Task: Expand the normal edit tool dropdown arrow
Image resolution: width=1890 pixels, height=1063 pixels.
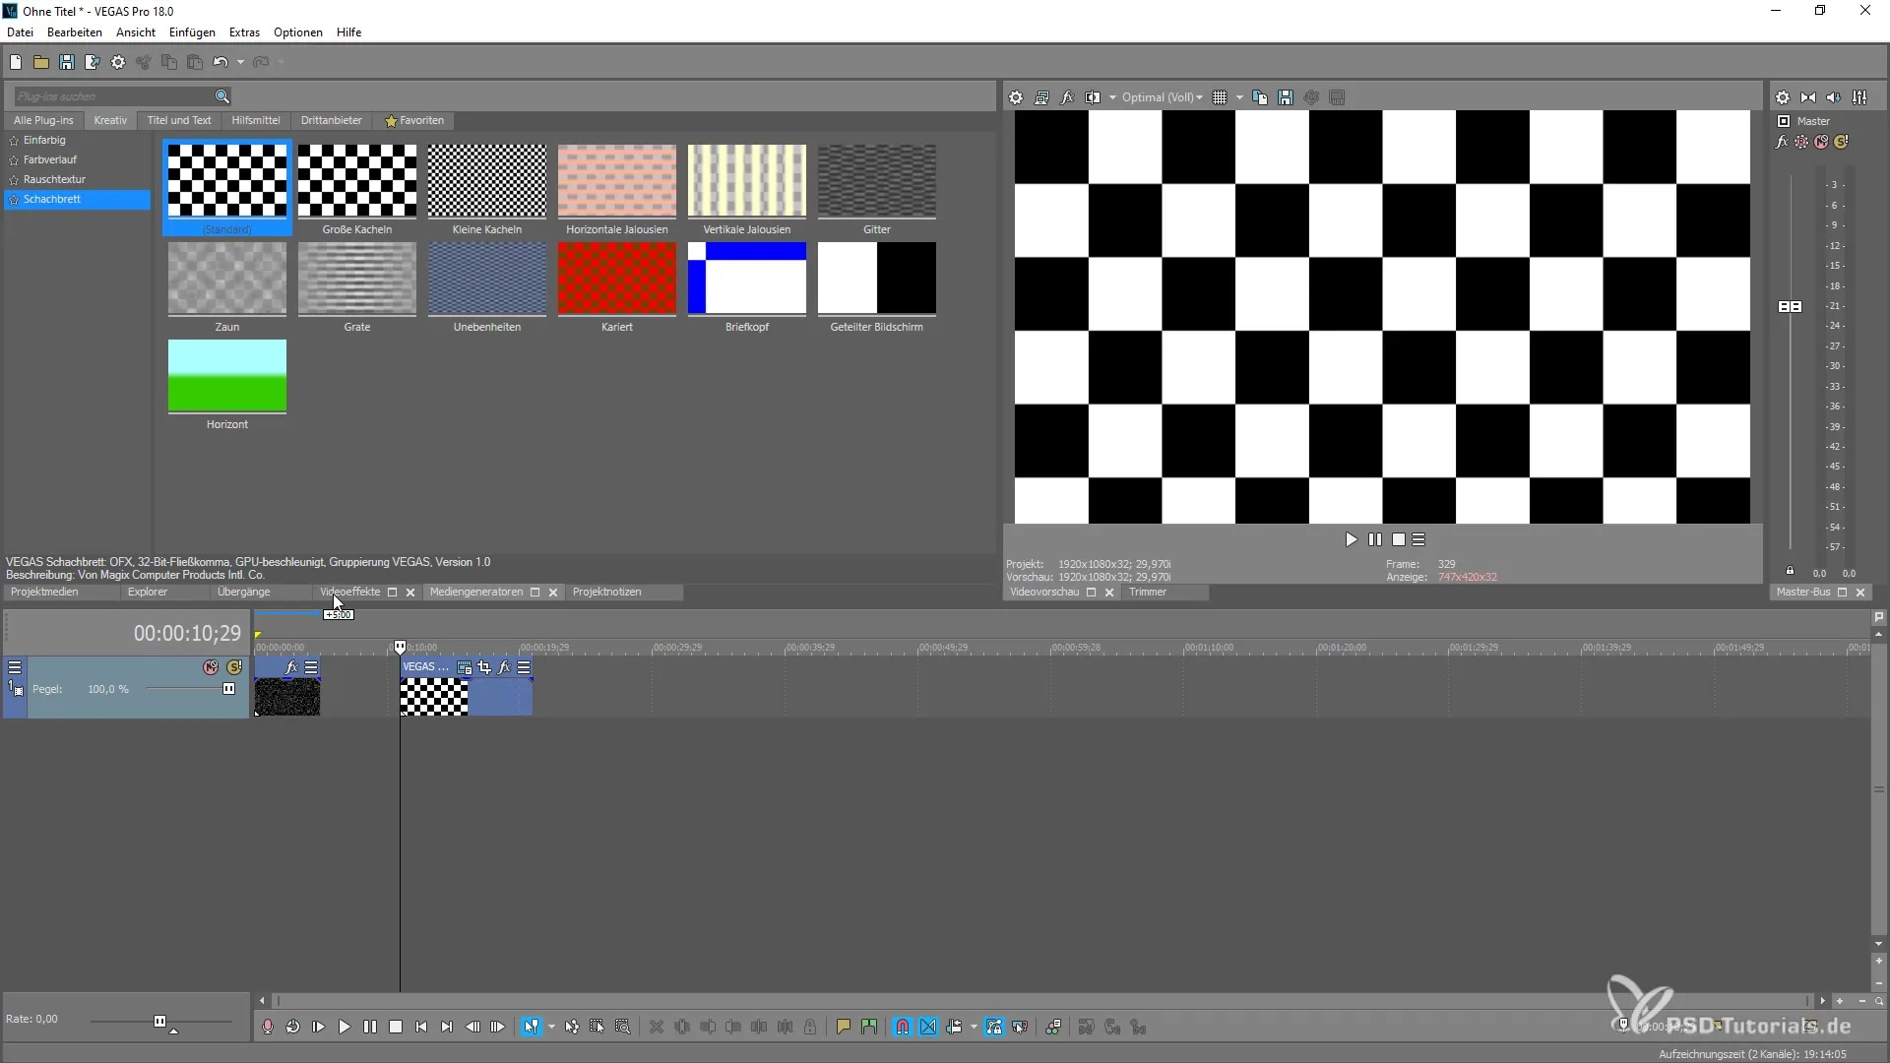Action: (x=551, y=1027)
